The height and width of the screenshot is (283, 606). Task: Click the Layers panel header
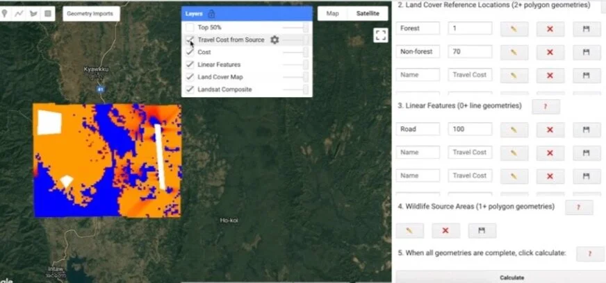[x=247, y=14]
